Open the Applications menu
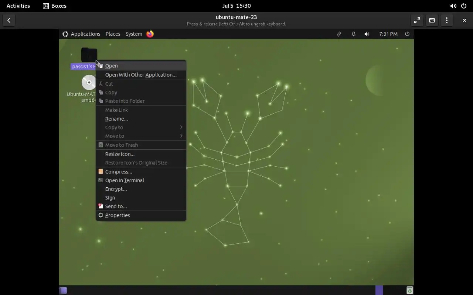 click(x=85, y=34)
